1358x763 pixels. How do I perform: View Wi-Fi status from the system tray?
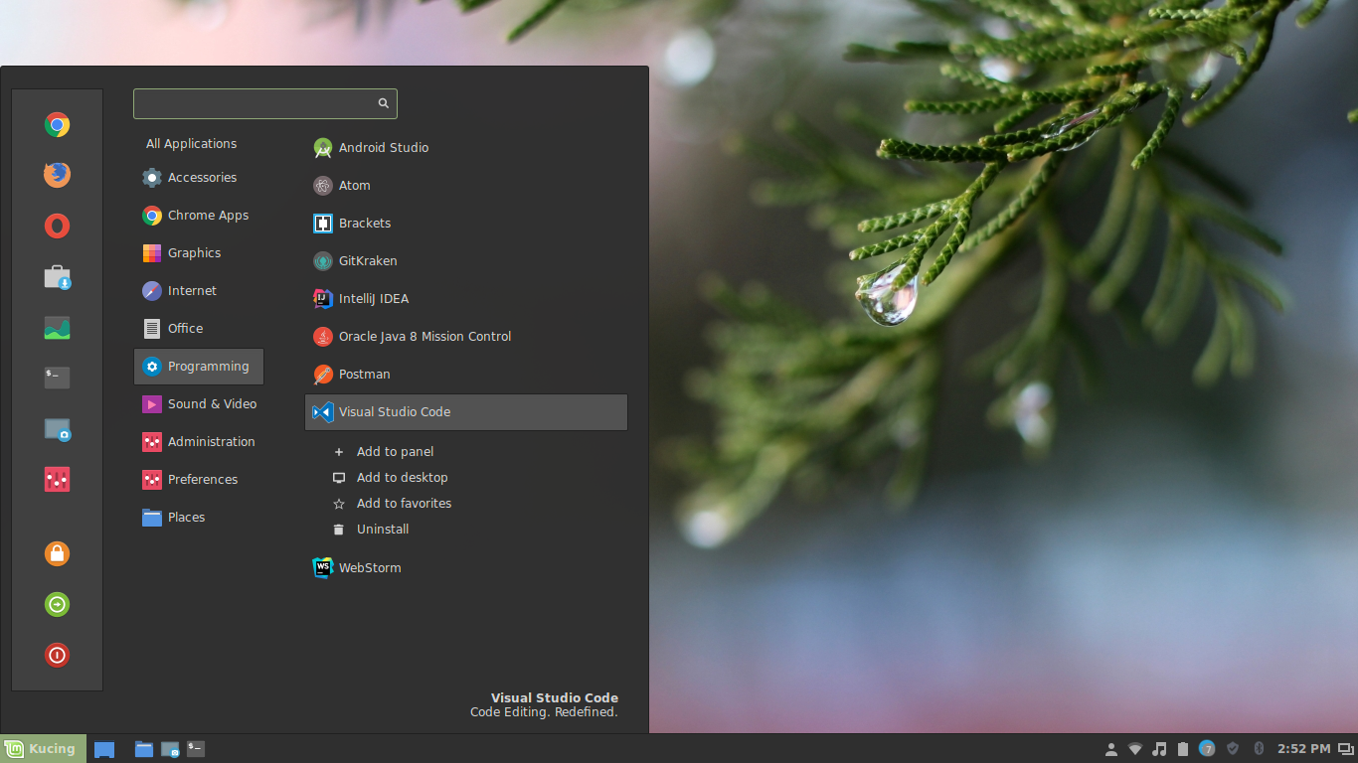(x=1134, y=748)
